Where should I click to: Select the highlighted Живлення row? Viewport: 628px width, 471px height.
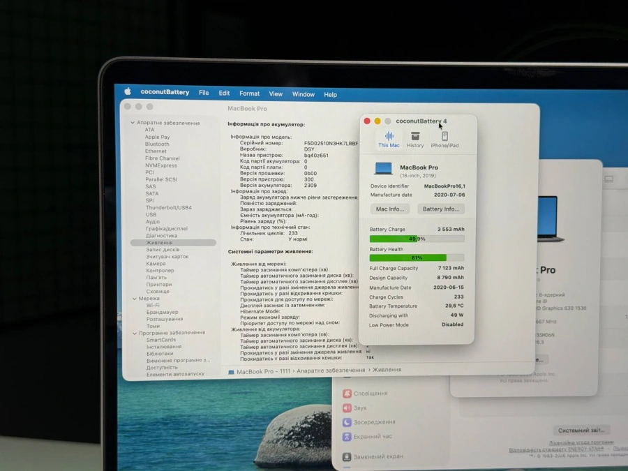click(173, 243)
